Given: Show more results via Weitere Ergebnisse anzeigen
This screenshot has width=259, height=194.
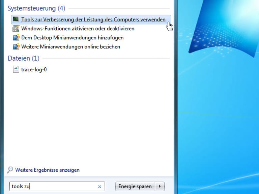Looking at the screenshot, I should click(x=48, y=170).
